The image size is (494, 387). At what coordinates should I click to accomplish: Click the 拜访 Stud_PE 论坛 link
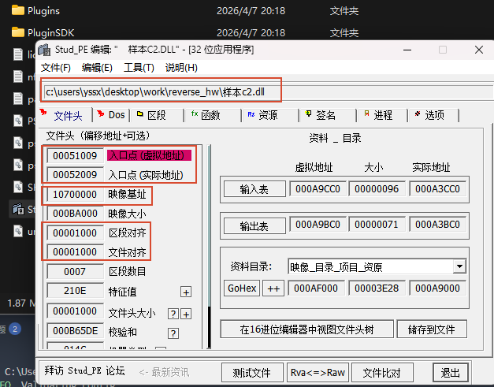pyautogui.click(x=84, y=370)
